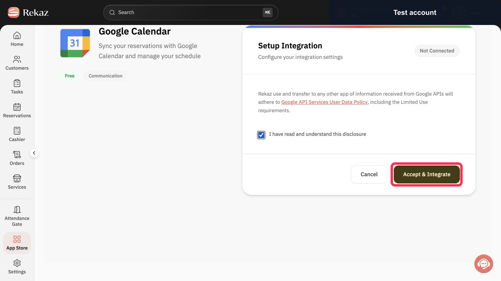Click the Rekaz logo
The image size is (501, 281).
coord(28,12)
